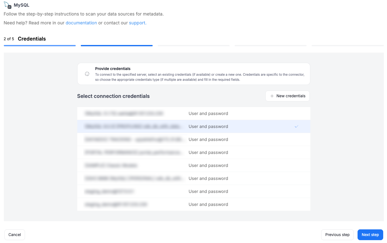Continue with the Next step button
Viewport: 387px width, 243px height.
[x=370, y=235]
